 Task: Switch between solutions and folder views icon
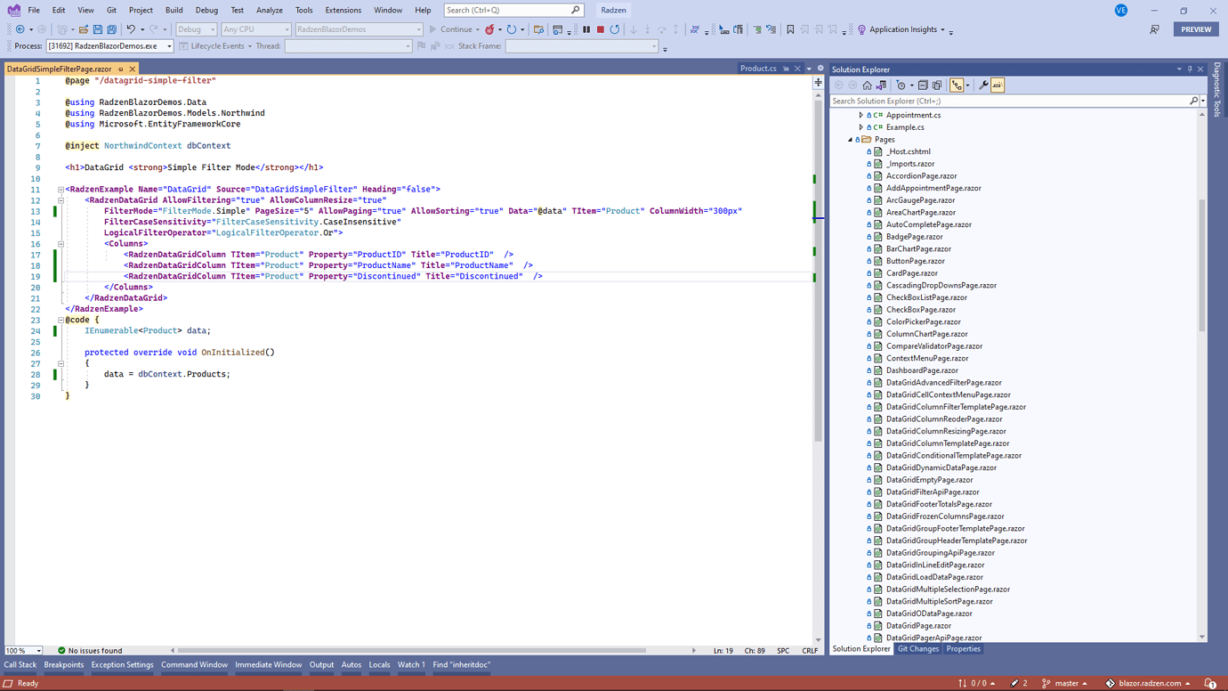tap(882, 85)
